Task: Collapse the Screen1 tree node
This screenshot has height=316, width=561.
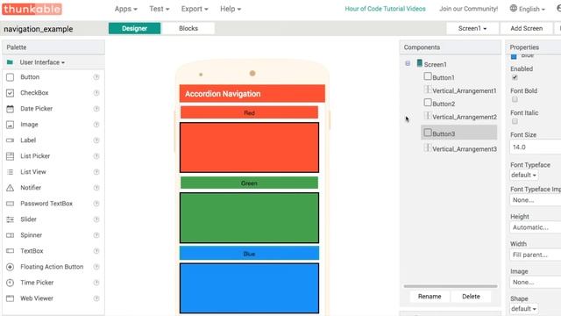Action: (x=408, y=63)
